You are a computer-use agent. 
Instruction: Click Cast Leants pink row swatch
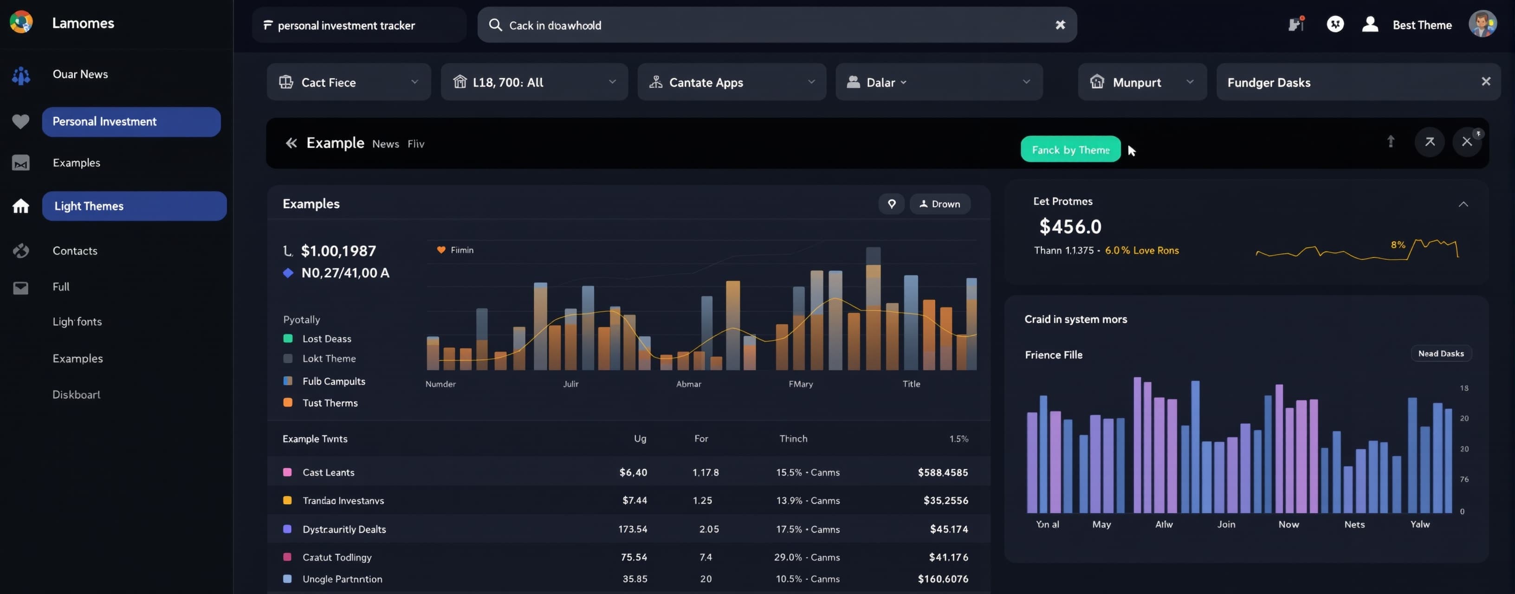coord(288,471)
